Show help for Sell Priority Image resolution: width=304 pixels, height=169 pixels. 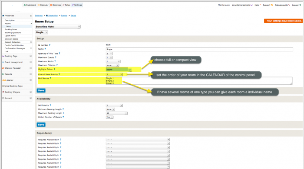[x=50, y=105]
